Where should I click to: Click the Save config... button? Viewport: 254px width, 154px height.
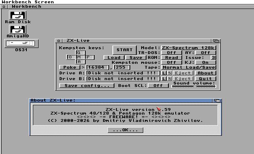click(87, 85)
